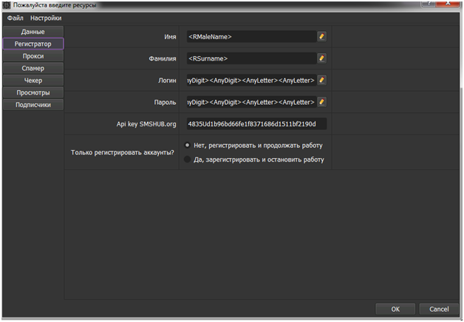Go to the Спамер tab

coord(33,68)
